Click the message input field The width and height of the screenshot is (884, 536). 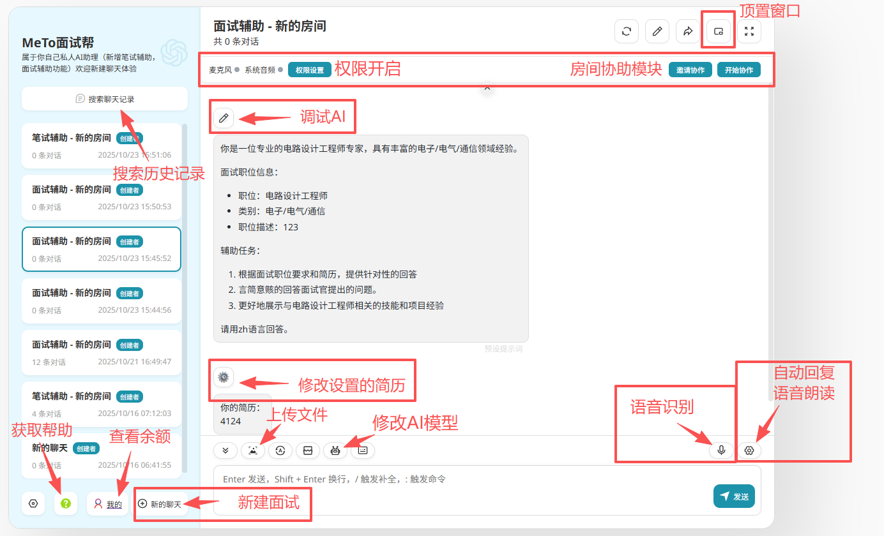[460, 479]
